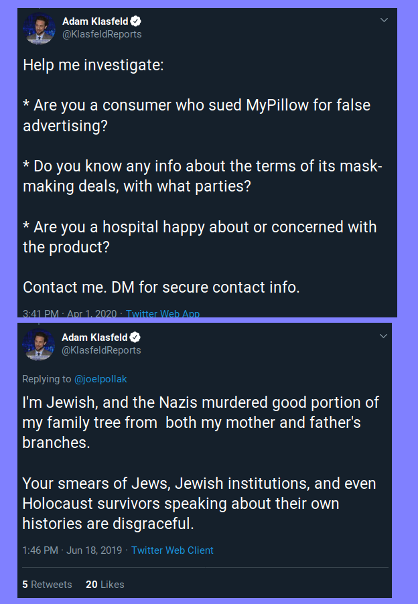This screenshot has height=604, width=418.
Task: Open the 3:41 PM Apr 1, 2020 timestamp
Action: [70, 313]
